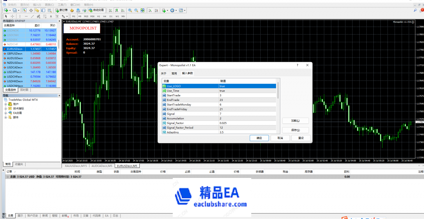
Task: Switch to 账户历史 terminal tab
Action: tap(33, 216)
